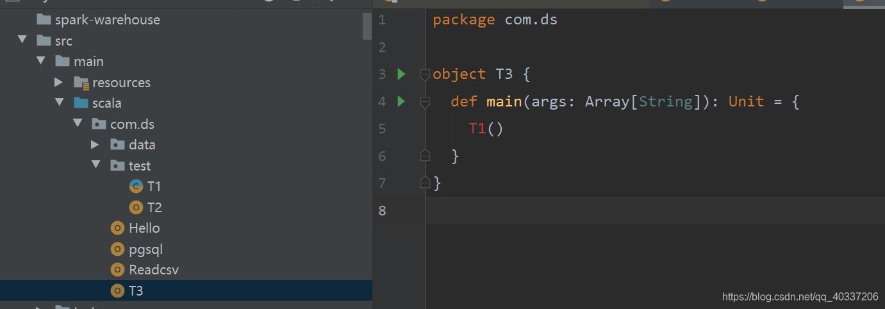Image resolution: width=885 pixels, height=309 pixels.
Task: Click line number 8 in gutter
Action: coord(383,210)
